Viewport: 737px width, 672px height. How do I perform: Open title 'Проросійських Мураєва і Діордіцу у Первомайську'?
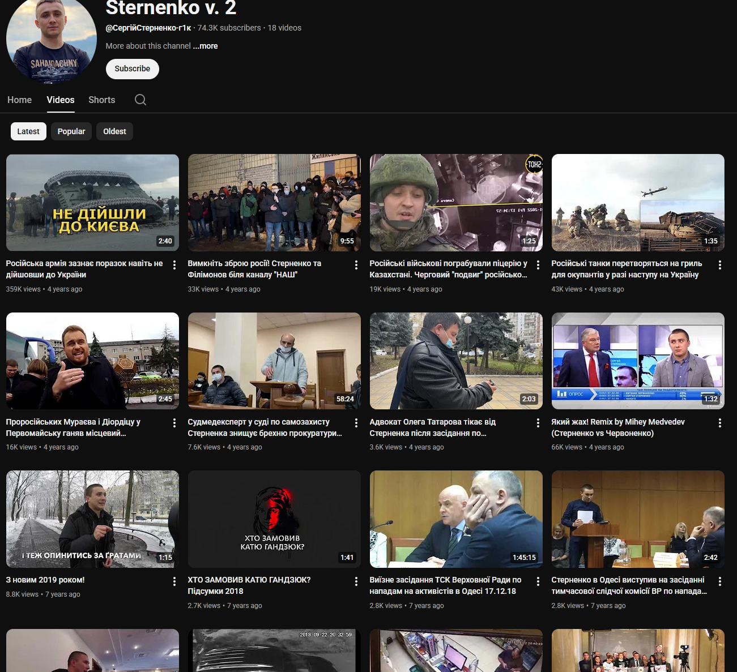pyautogui.click(x=73, y=427)
